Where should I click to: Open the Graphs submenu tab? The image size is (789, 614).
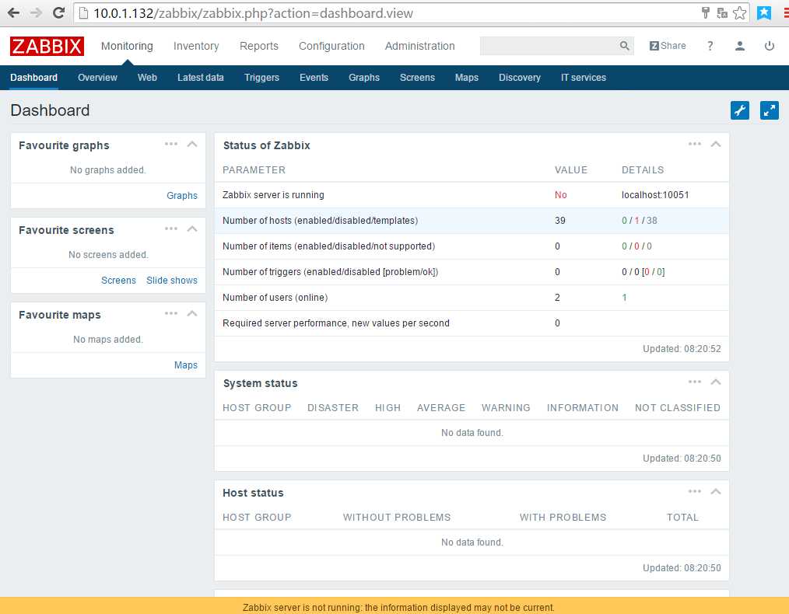(x=364, y=78)
